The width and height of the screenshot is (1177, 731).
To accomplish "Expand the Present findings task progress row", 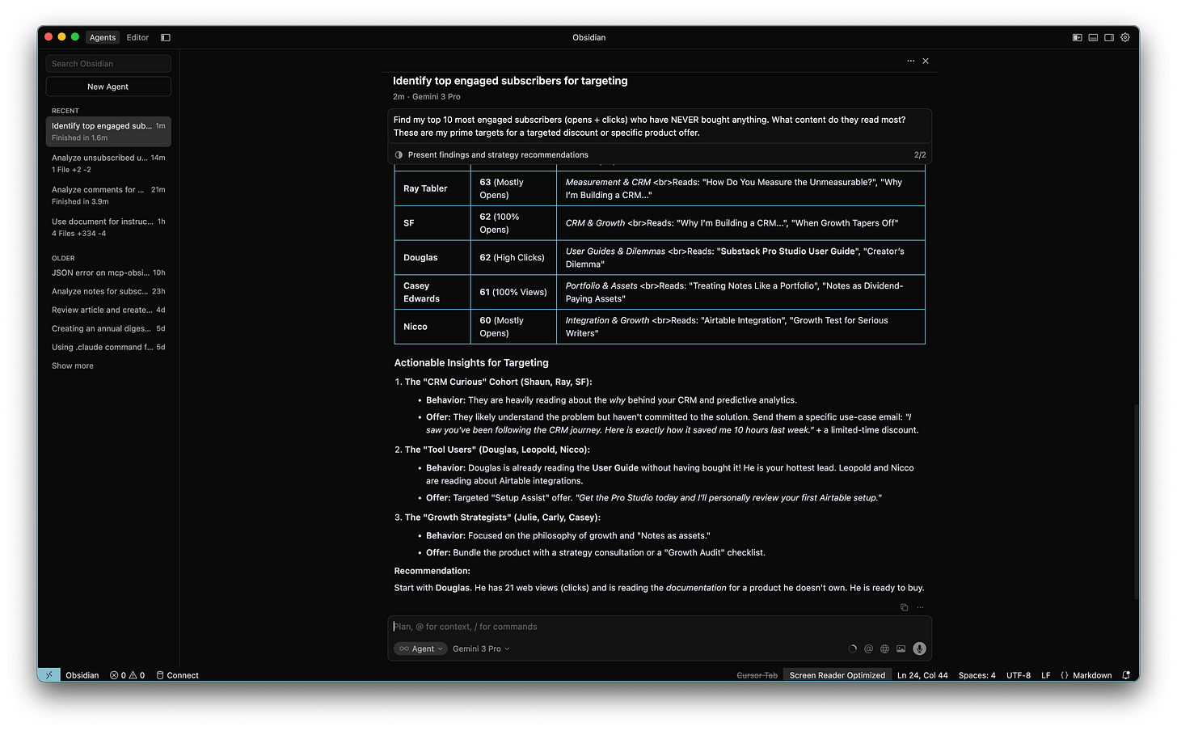I will [660, 154].
